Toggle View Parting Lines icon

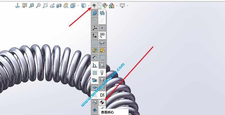102,43
